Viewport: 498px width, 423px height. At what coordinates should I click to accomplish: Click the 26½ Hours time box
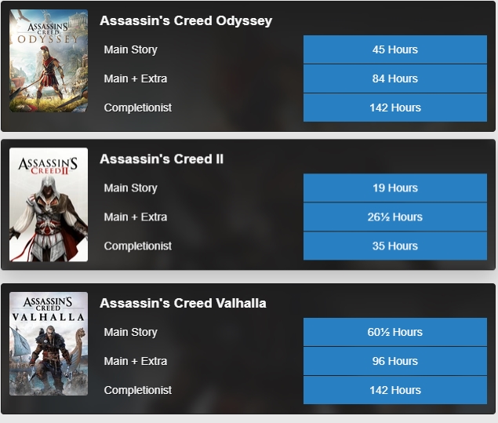coord(394,217)
